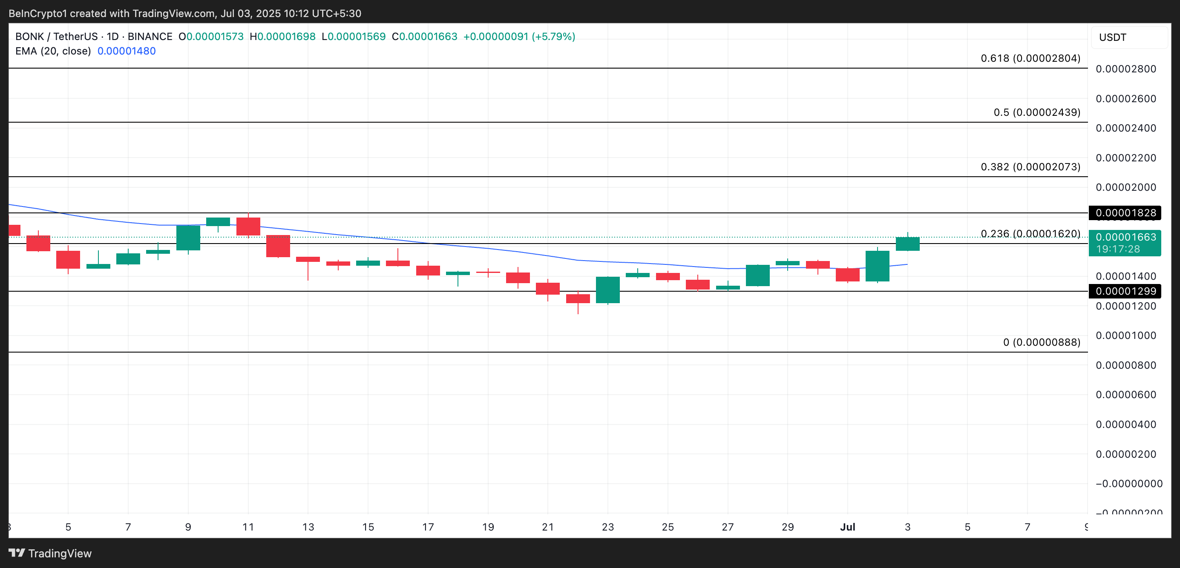Select the Jul label on the time axis

(848, 527)
